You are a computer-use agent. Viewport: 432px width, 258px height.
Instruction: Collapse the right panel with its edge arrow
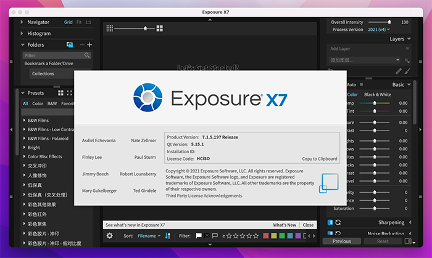(x=420, y=129)
